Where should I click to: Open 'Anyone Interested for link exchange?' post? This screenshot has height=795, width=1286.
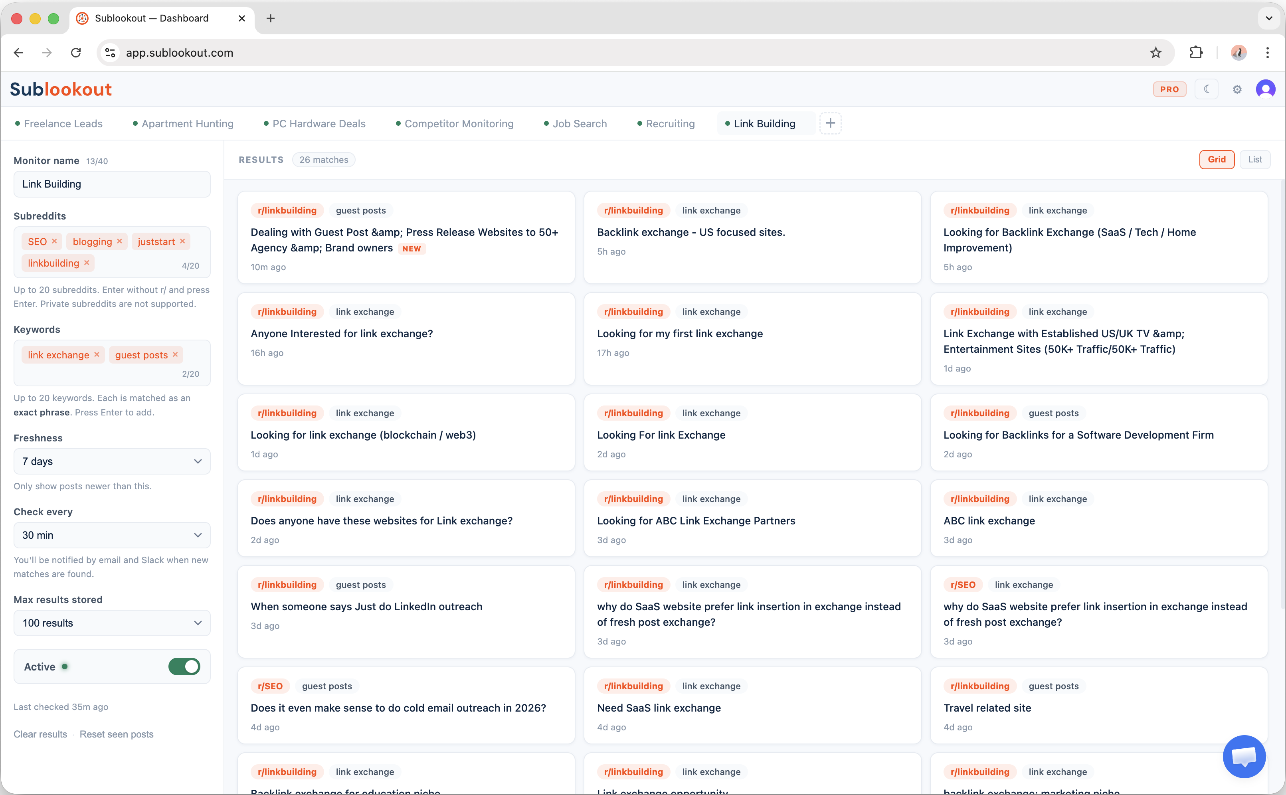342,334
